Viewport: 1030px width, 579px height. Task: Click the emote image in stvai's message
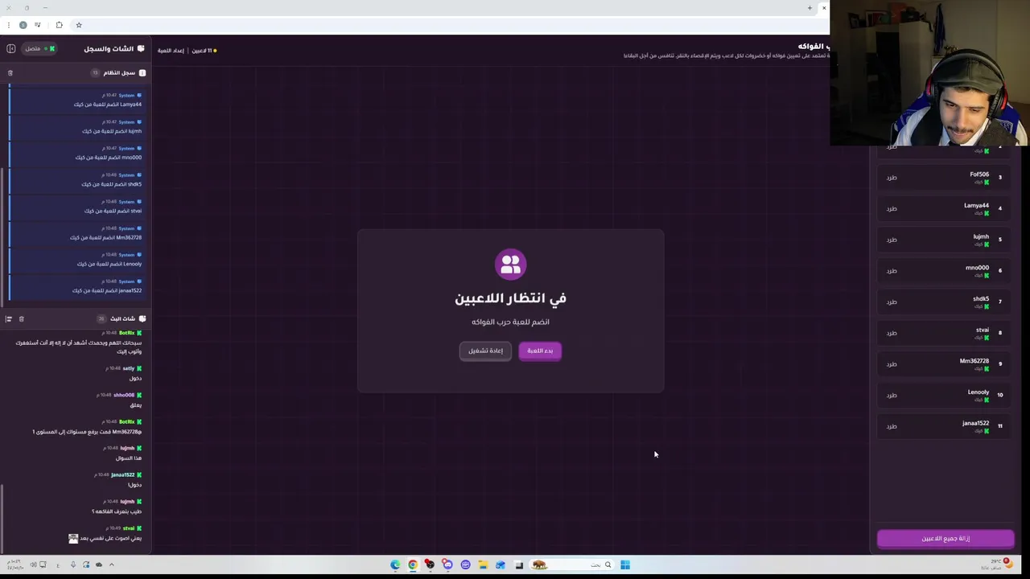pyautogui.click(x=73, y=539)
